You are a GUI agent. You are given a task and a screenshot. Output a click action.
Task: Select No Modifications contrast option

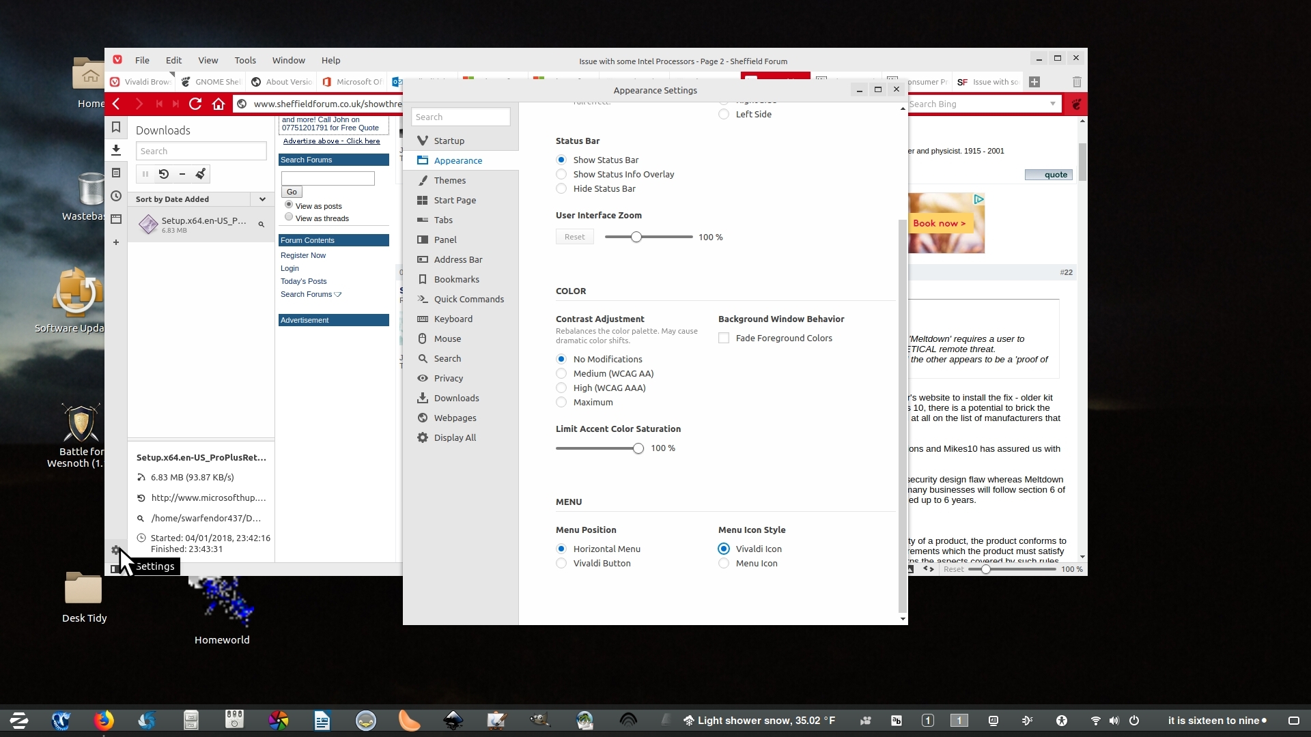561,358
